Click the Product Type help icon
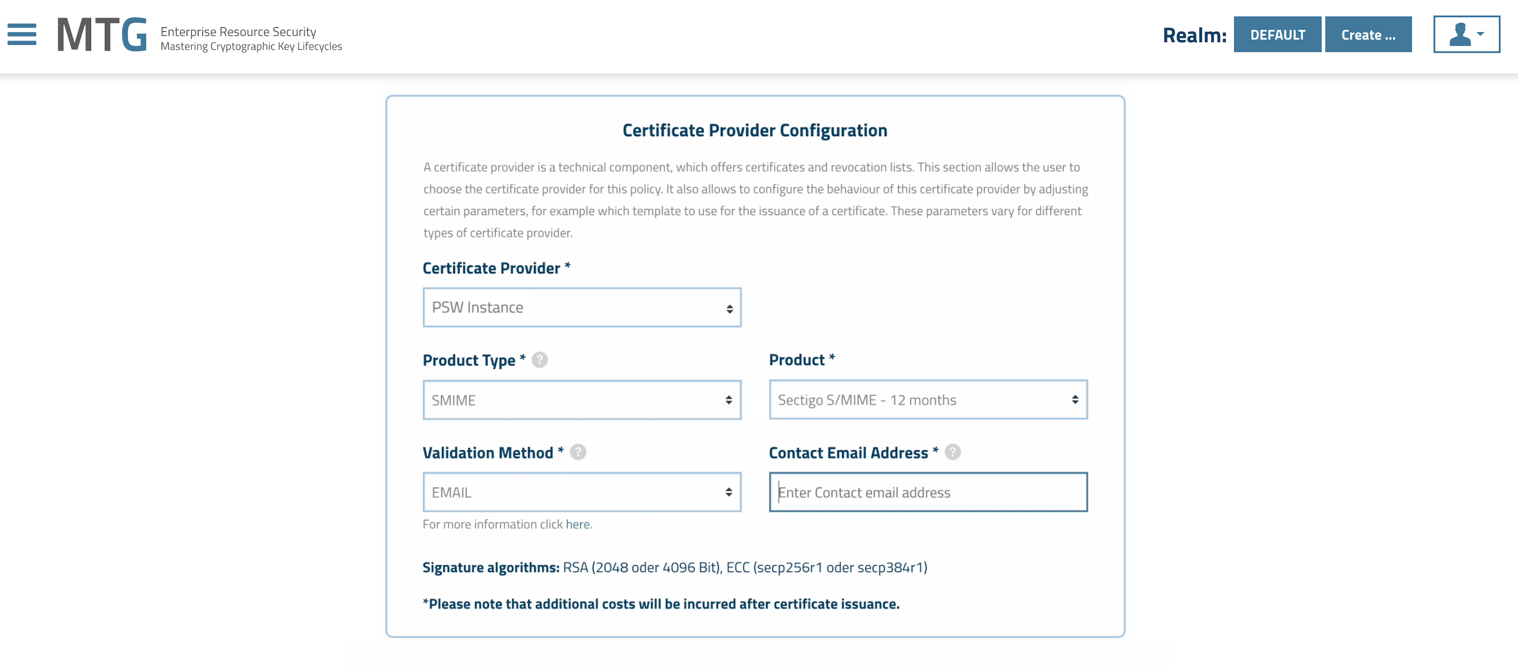This screenshot has width=1518, height=667. click(539, 360)
